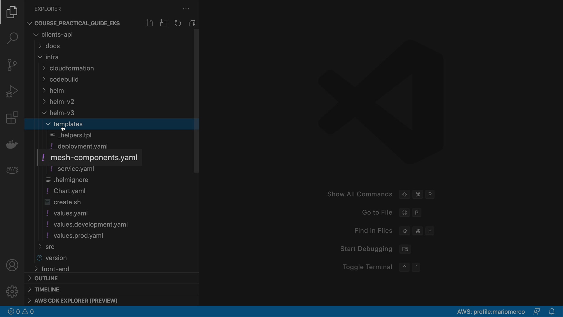
Task: Open Explorer more actions menu
Action: coord(186,9)
